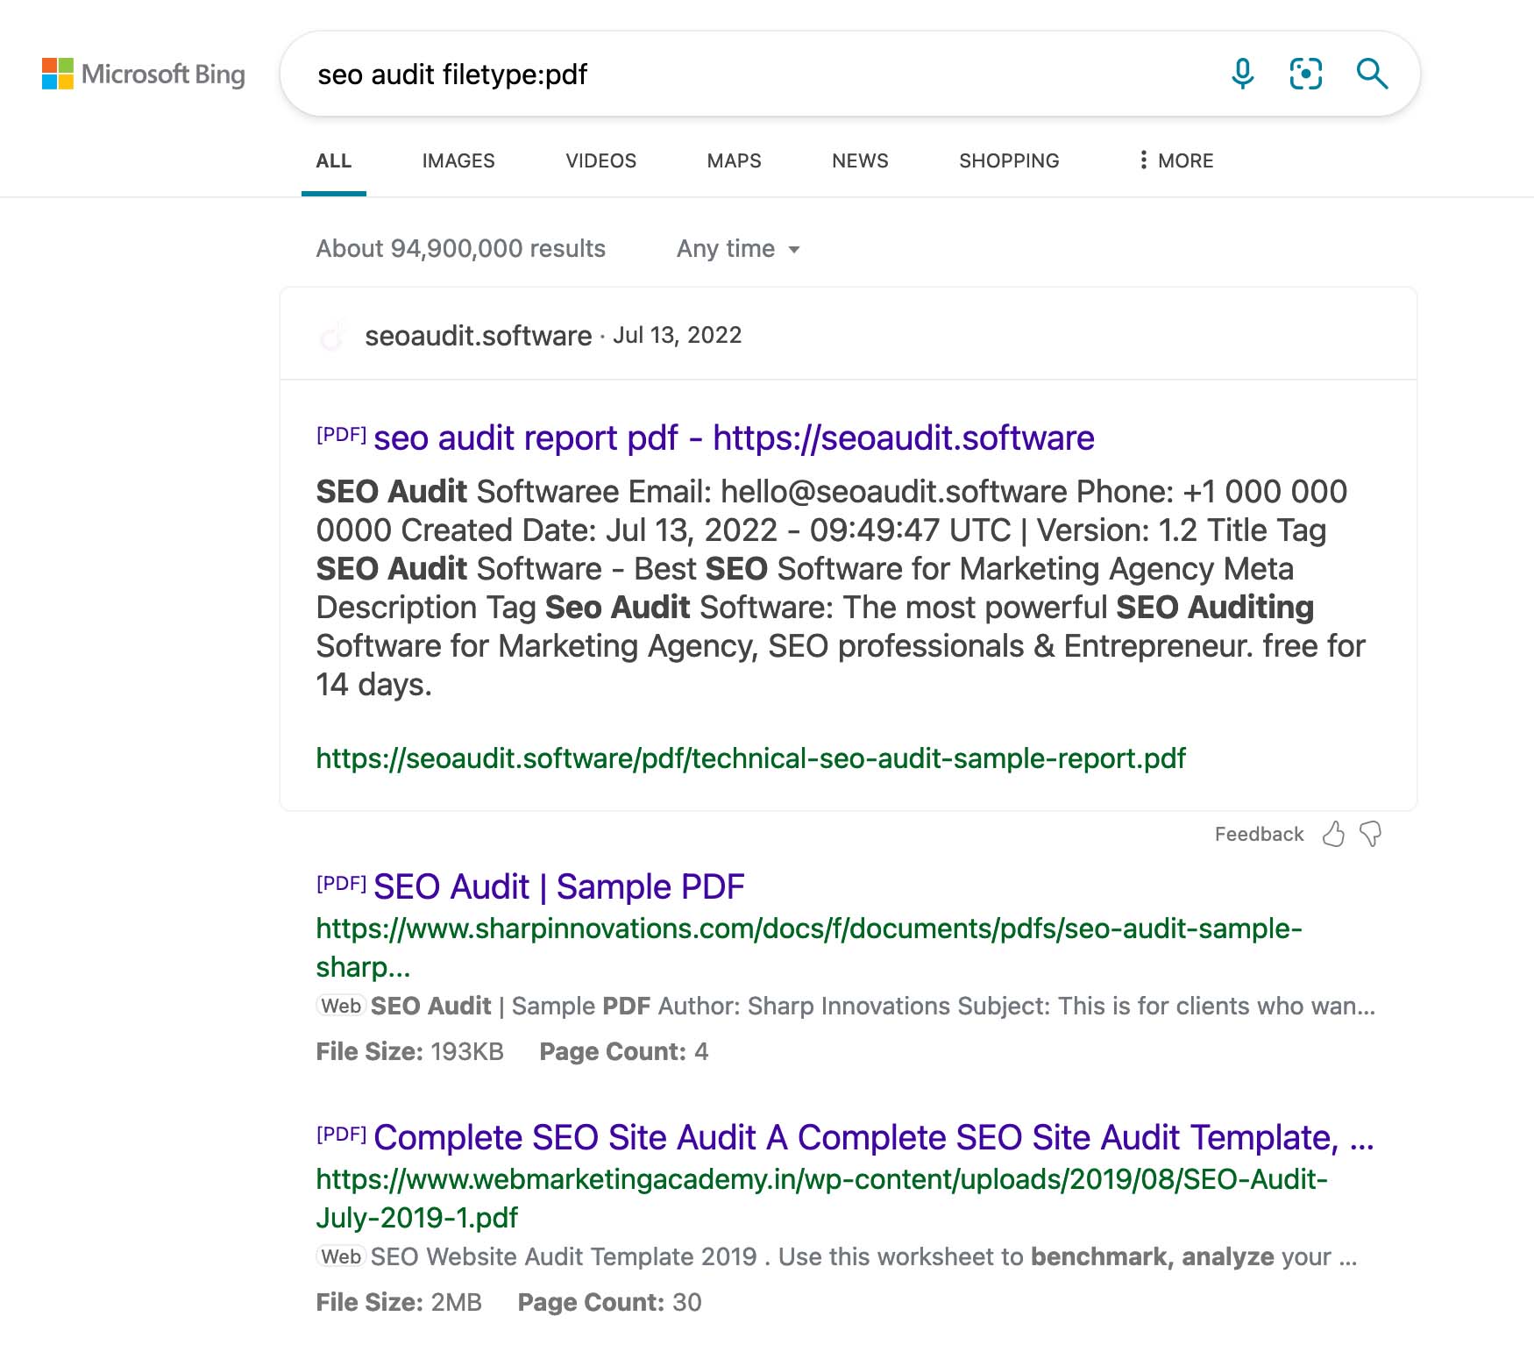Click Web badge on SEO Website Audit snippet
Image resolution: width=1534 pixels, height=1359 pixels.
click(340, 1256)
